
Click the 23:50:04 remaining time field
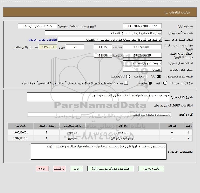pos(48,47)
